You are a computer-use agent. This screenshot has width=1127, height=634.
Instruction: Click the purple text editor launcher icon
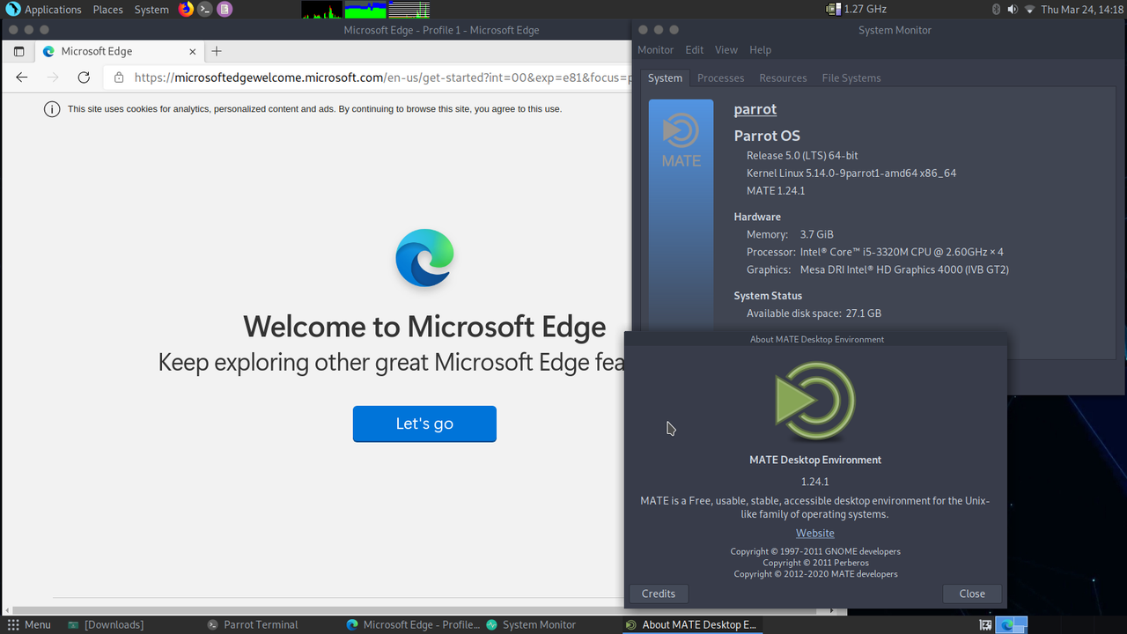[x=225, y=10]
